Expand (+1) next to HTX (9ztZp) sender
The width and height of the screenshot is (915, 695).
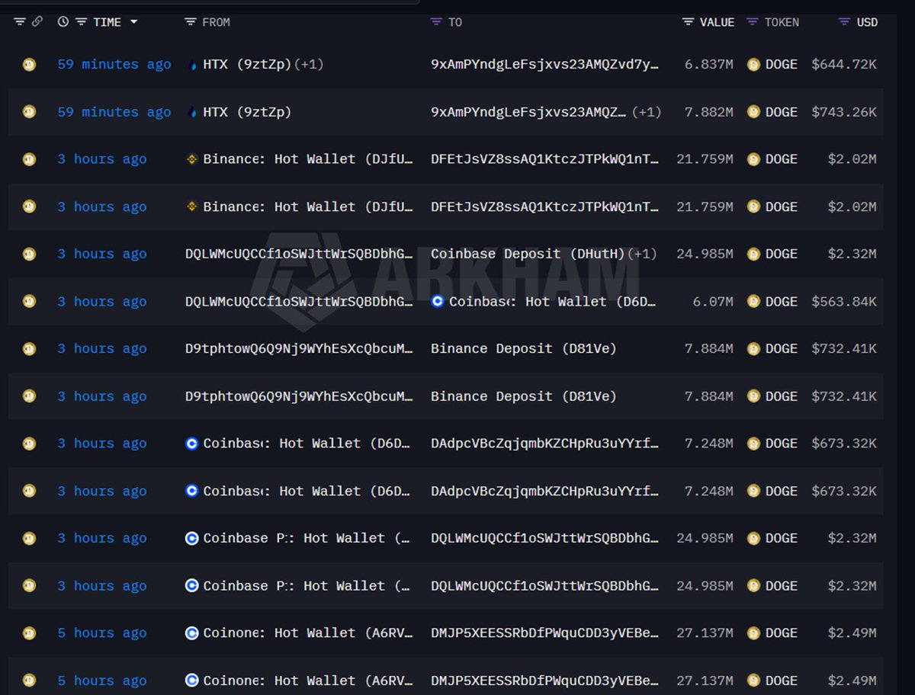[310, 65]
